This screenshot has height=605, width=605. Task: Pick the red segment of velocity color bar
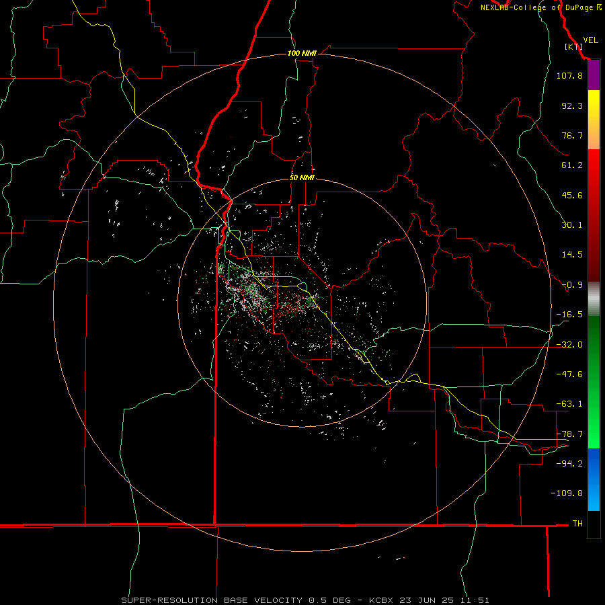tap(594, 215)
